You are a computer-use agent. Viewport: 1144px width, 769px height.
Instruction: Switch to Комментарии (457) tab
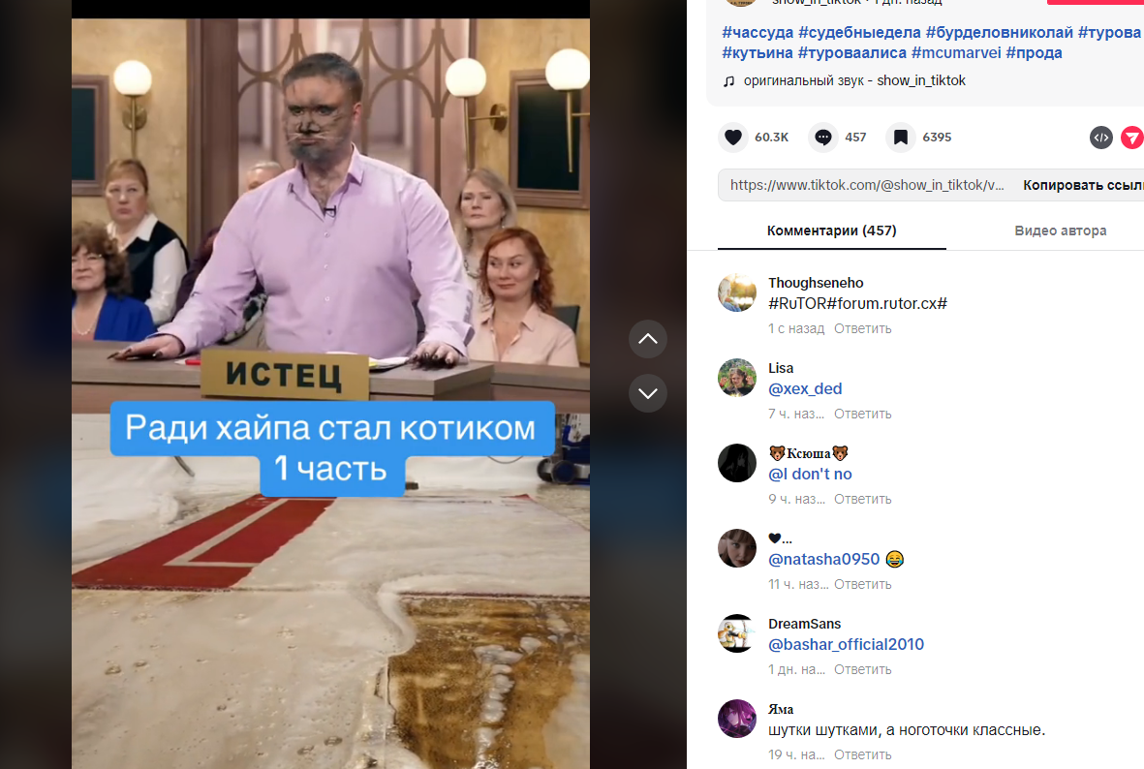tap(832, 231)
